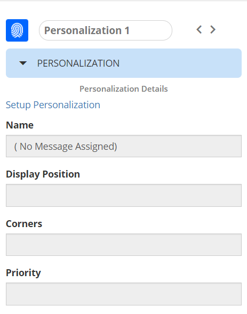
Task: Click the Name label
Action: pyautogui.click(x=20, y=125)
